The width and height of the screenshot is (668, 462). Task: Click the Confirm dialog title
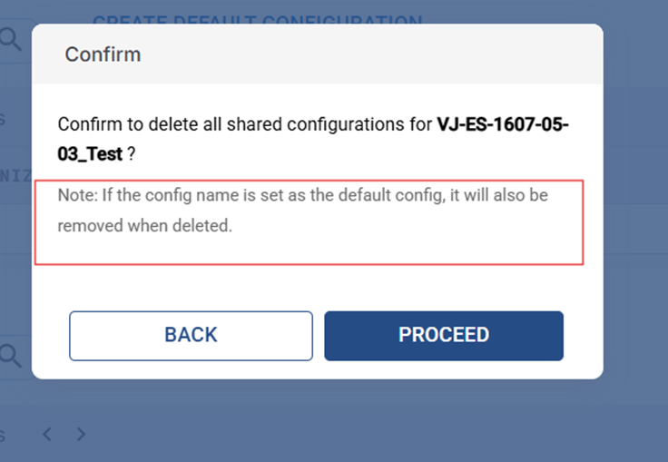pos(103,54)
